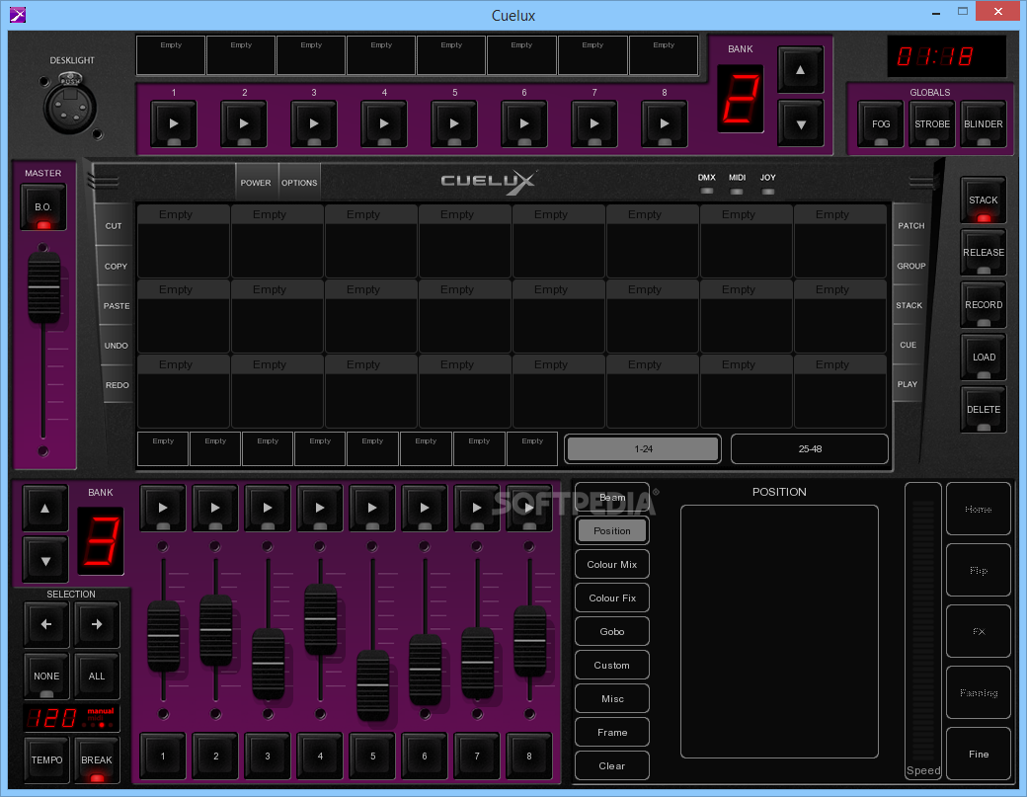Click the desklight XLR connector

click(70, 105)
